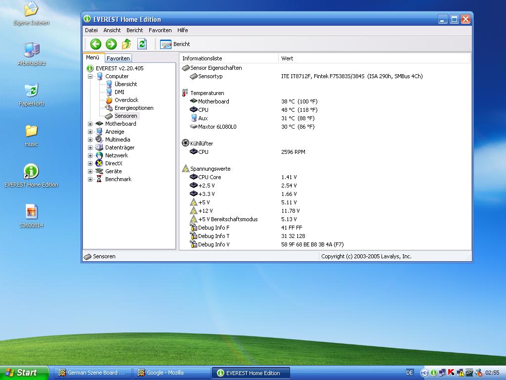Refresh the sensor readings
The height and width of the screenshot is (380, 506).
click(x=142, y=44)
